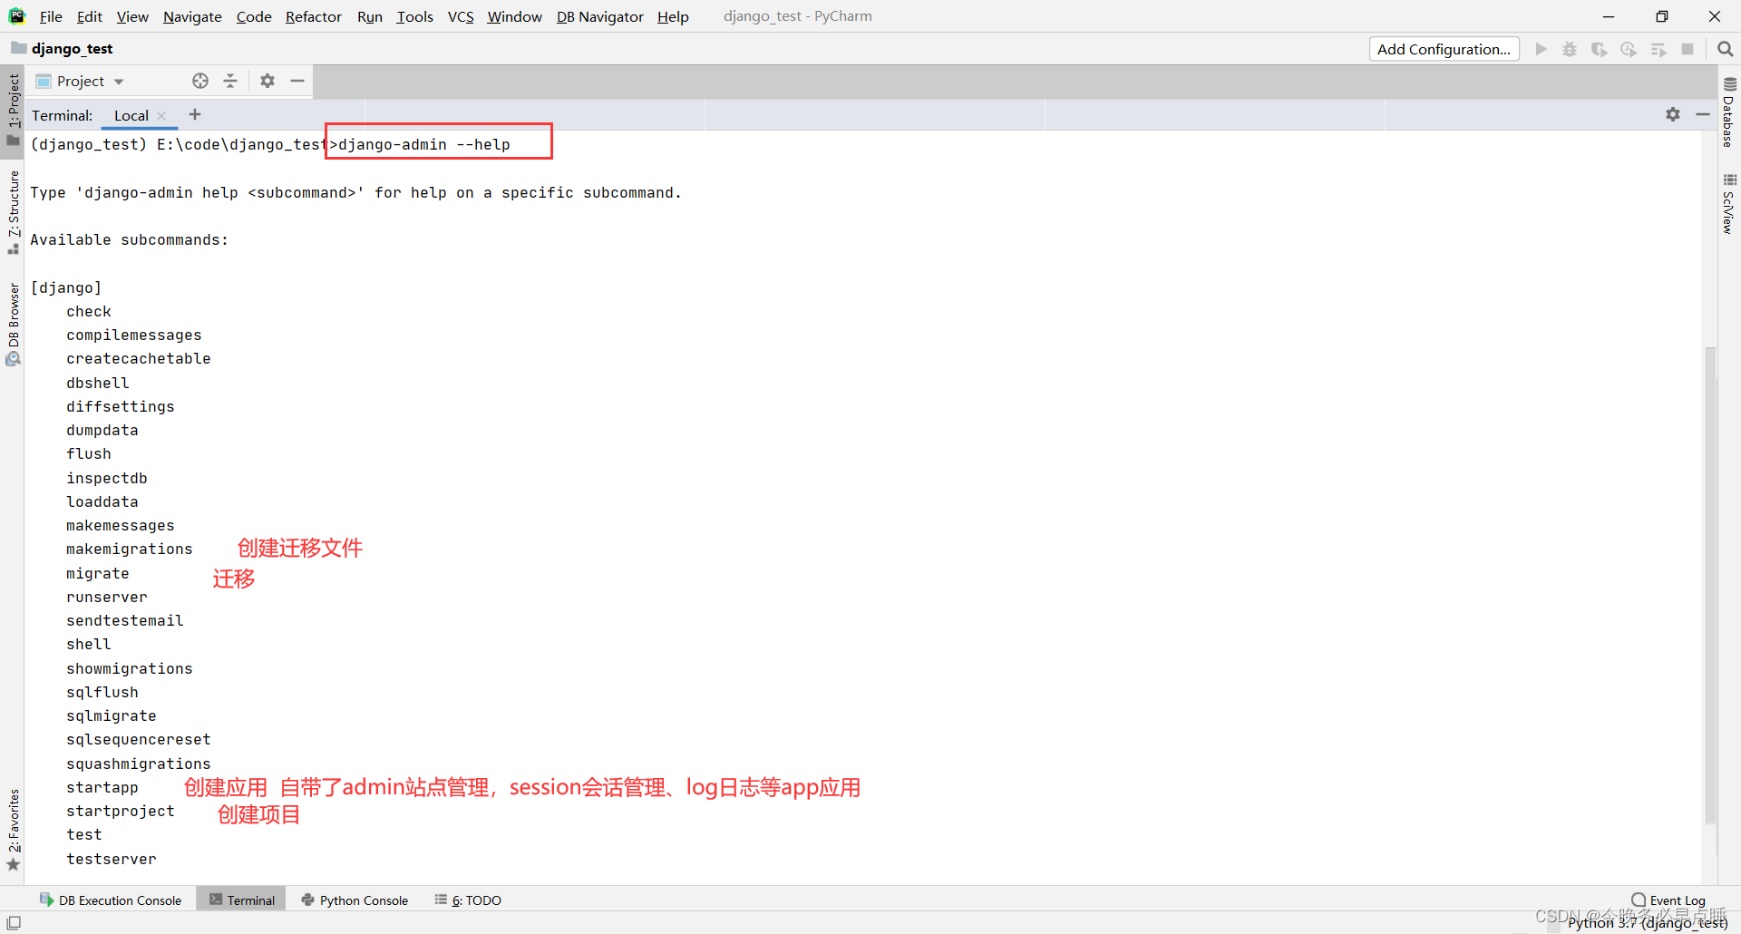Toggle the DB Browser side tool window
This screenshot has height=934, width=1741.
13,323
